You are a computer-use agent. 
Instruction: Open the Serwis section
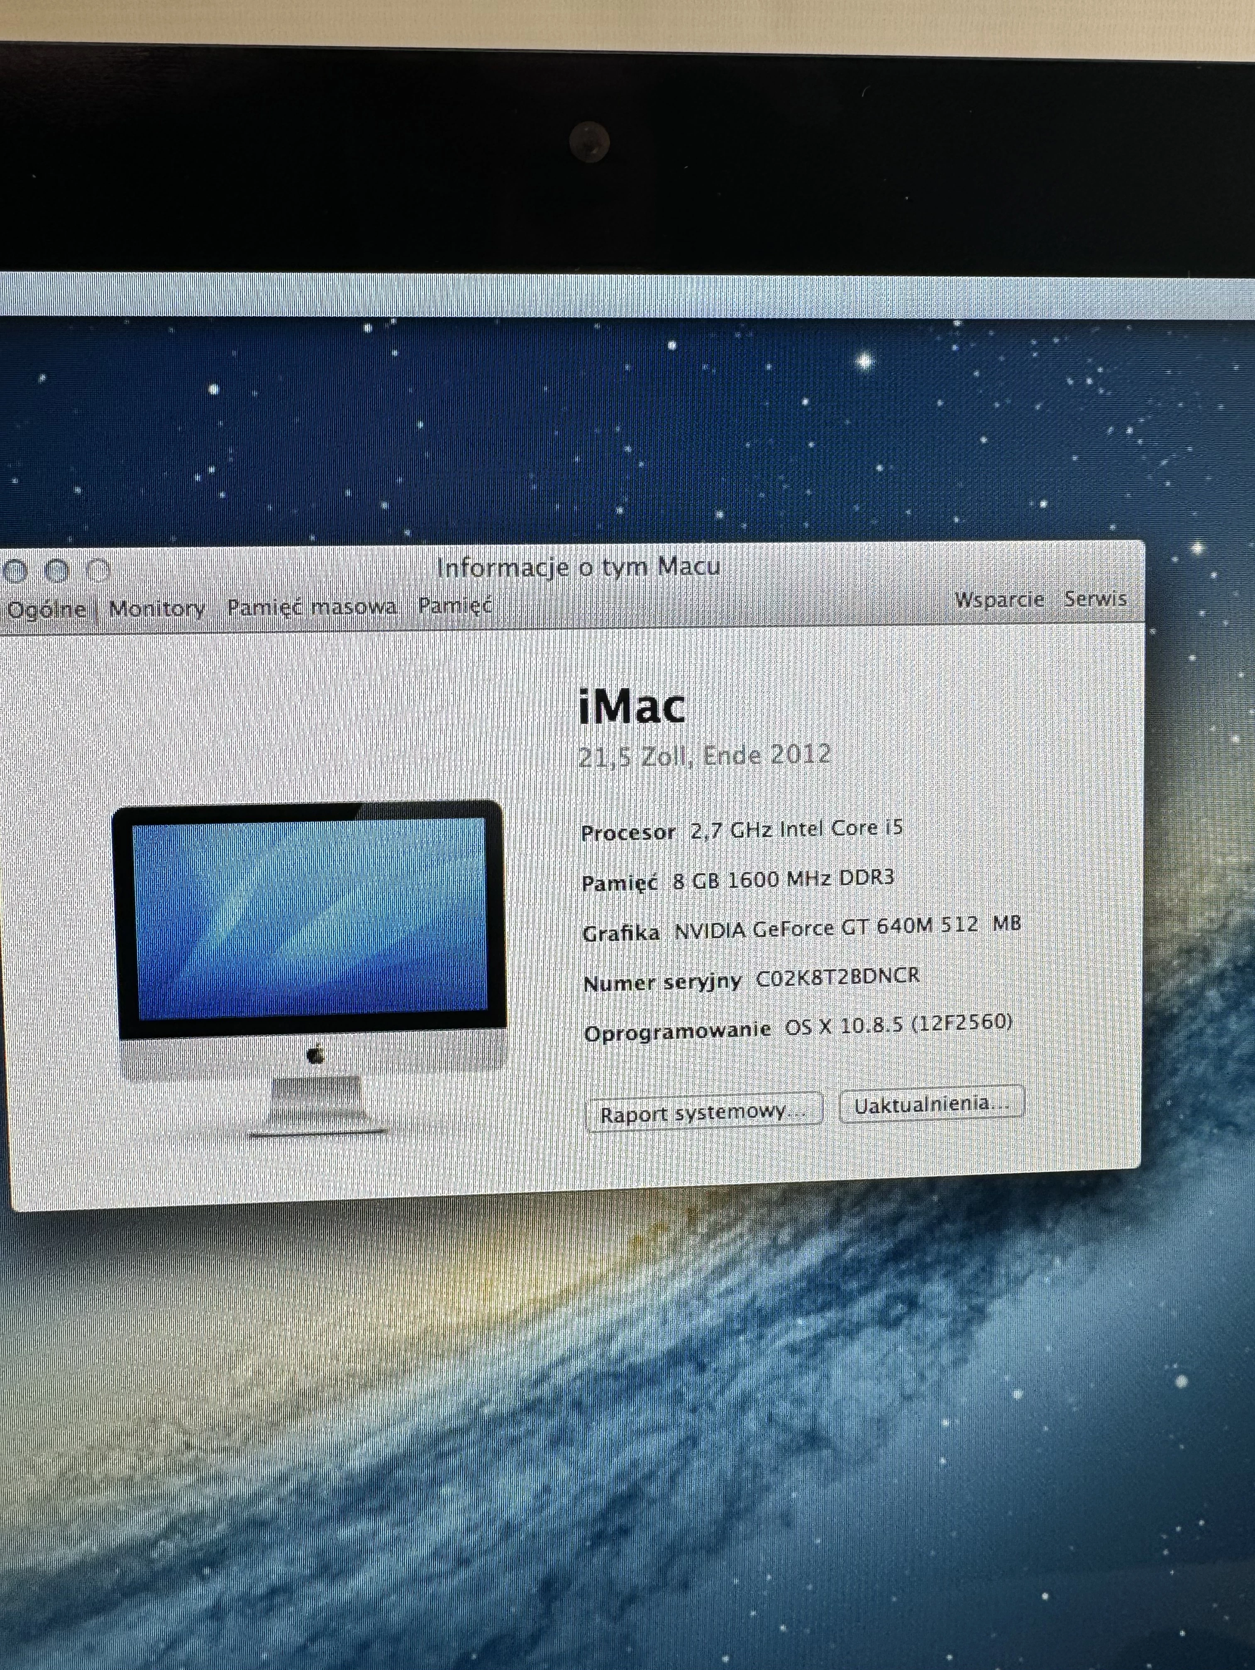[x=1096, y=599]
